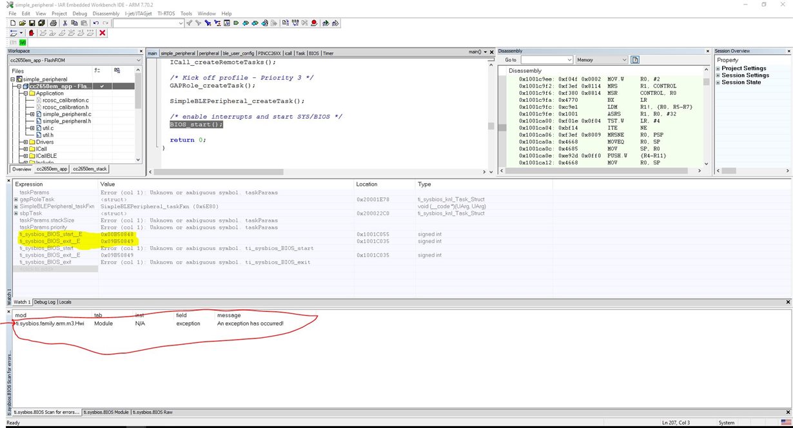Select the cc2650em_stack workspace tab
This screenshot has height=428, width=793.
90,169
